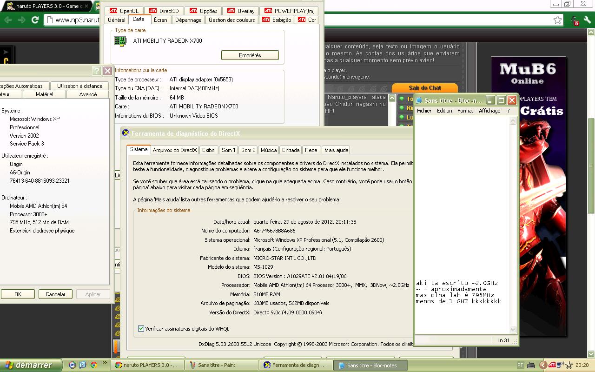Click the ATI graphics card icon

pos(120,41)
